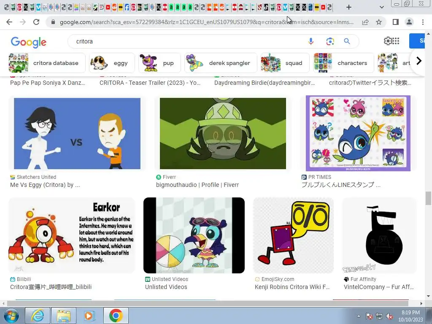Open the Bilibili Critora link

tap(51, 287)
